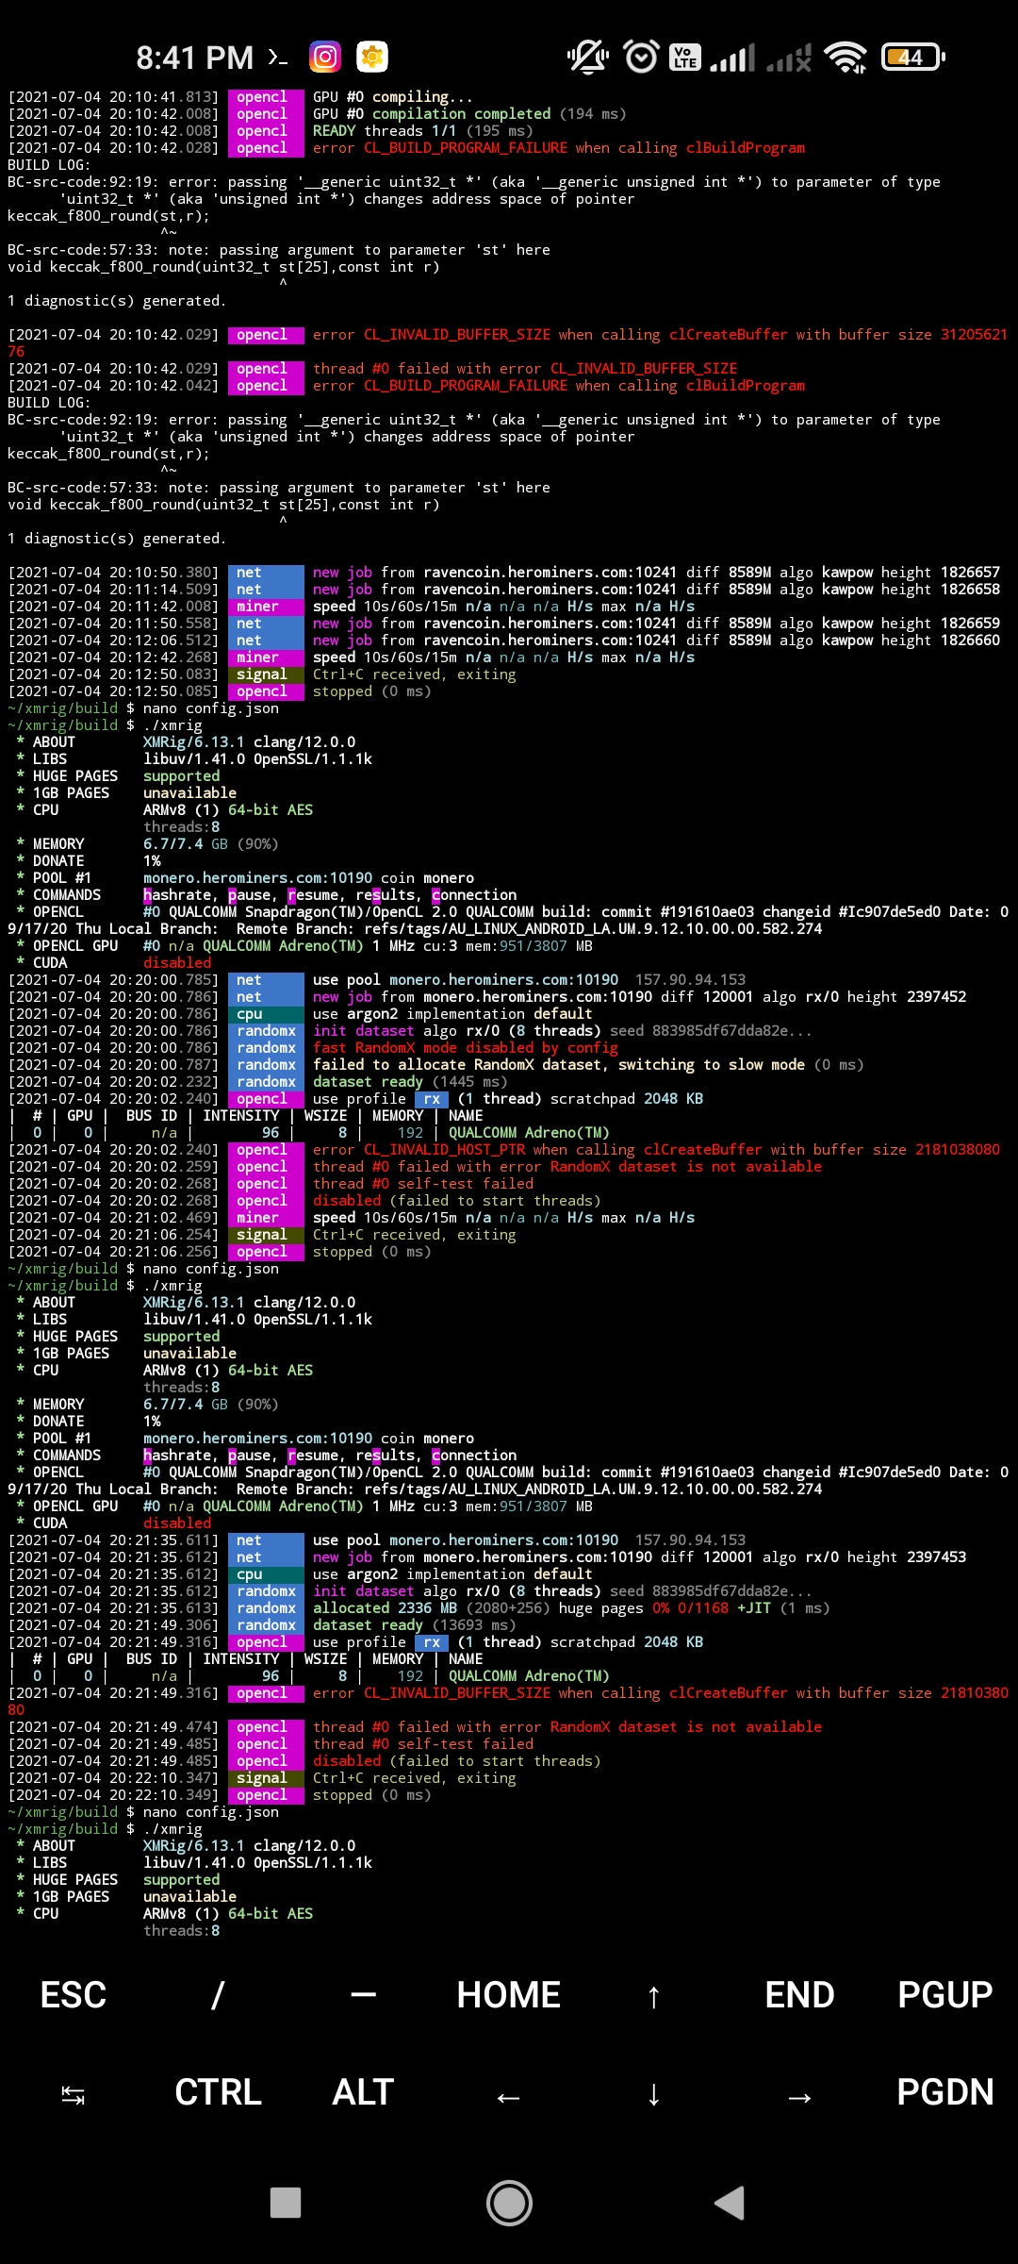Tap job line with height 1826657
This screenshot has height=2264, width=1018.
tap(504, 573)
